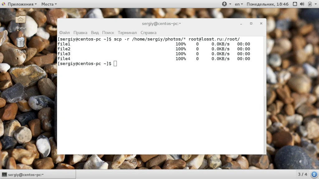
Task: Open the Файл menu in terminal
Action: pos(64,33)
